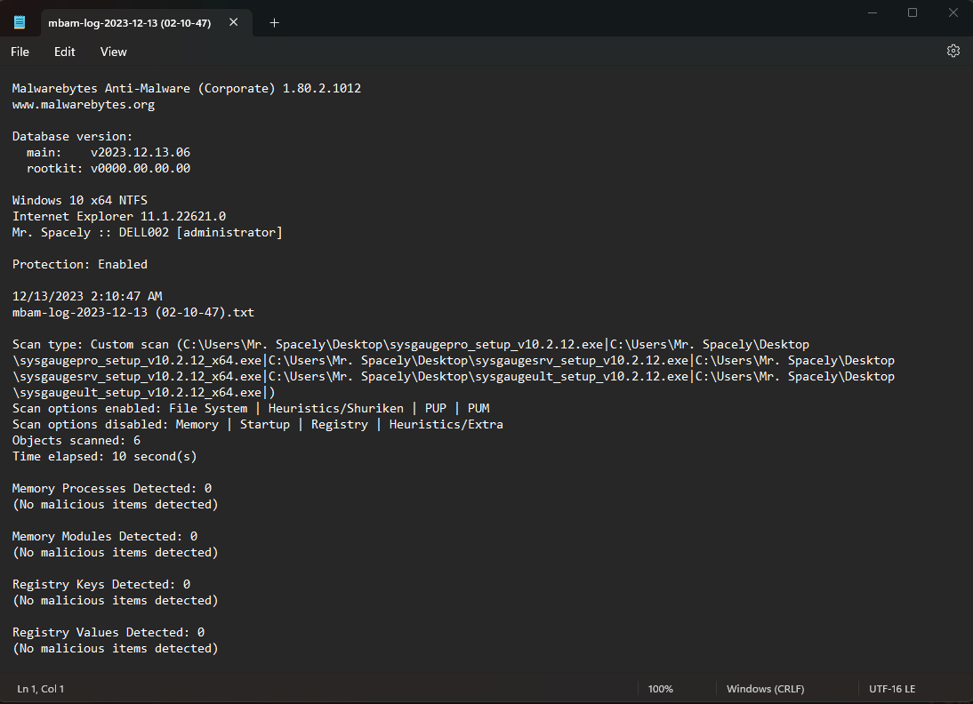The height and width of the screenshot is (704, 973).
Task: Click the "UTF-16 LE" encoding indicator
Action: coord(892,689)
